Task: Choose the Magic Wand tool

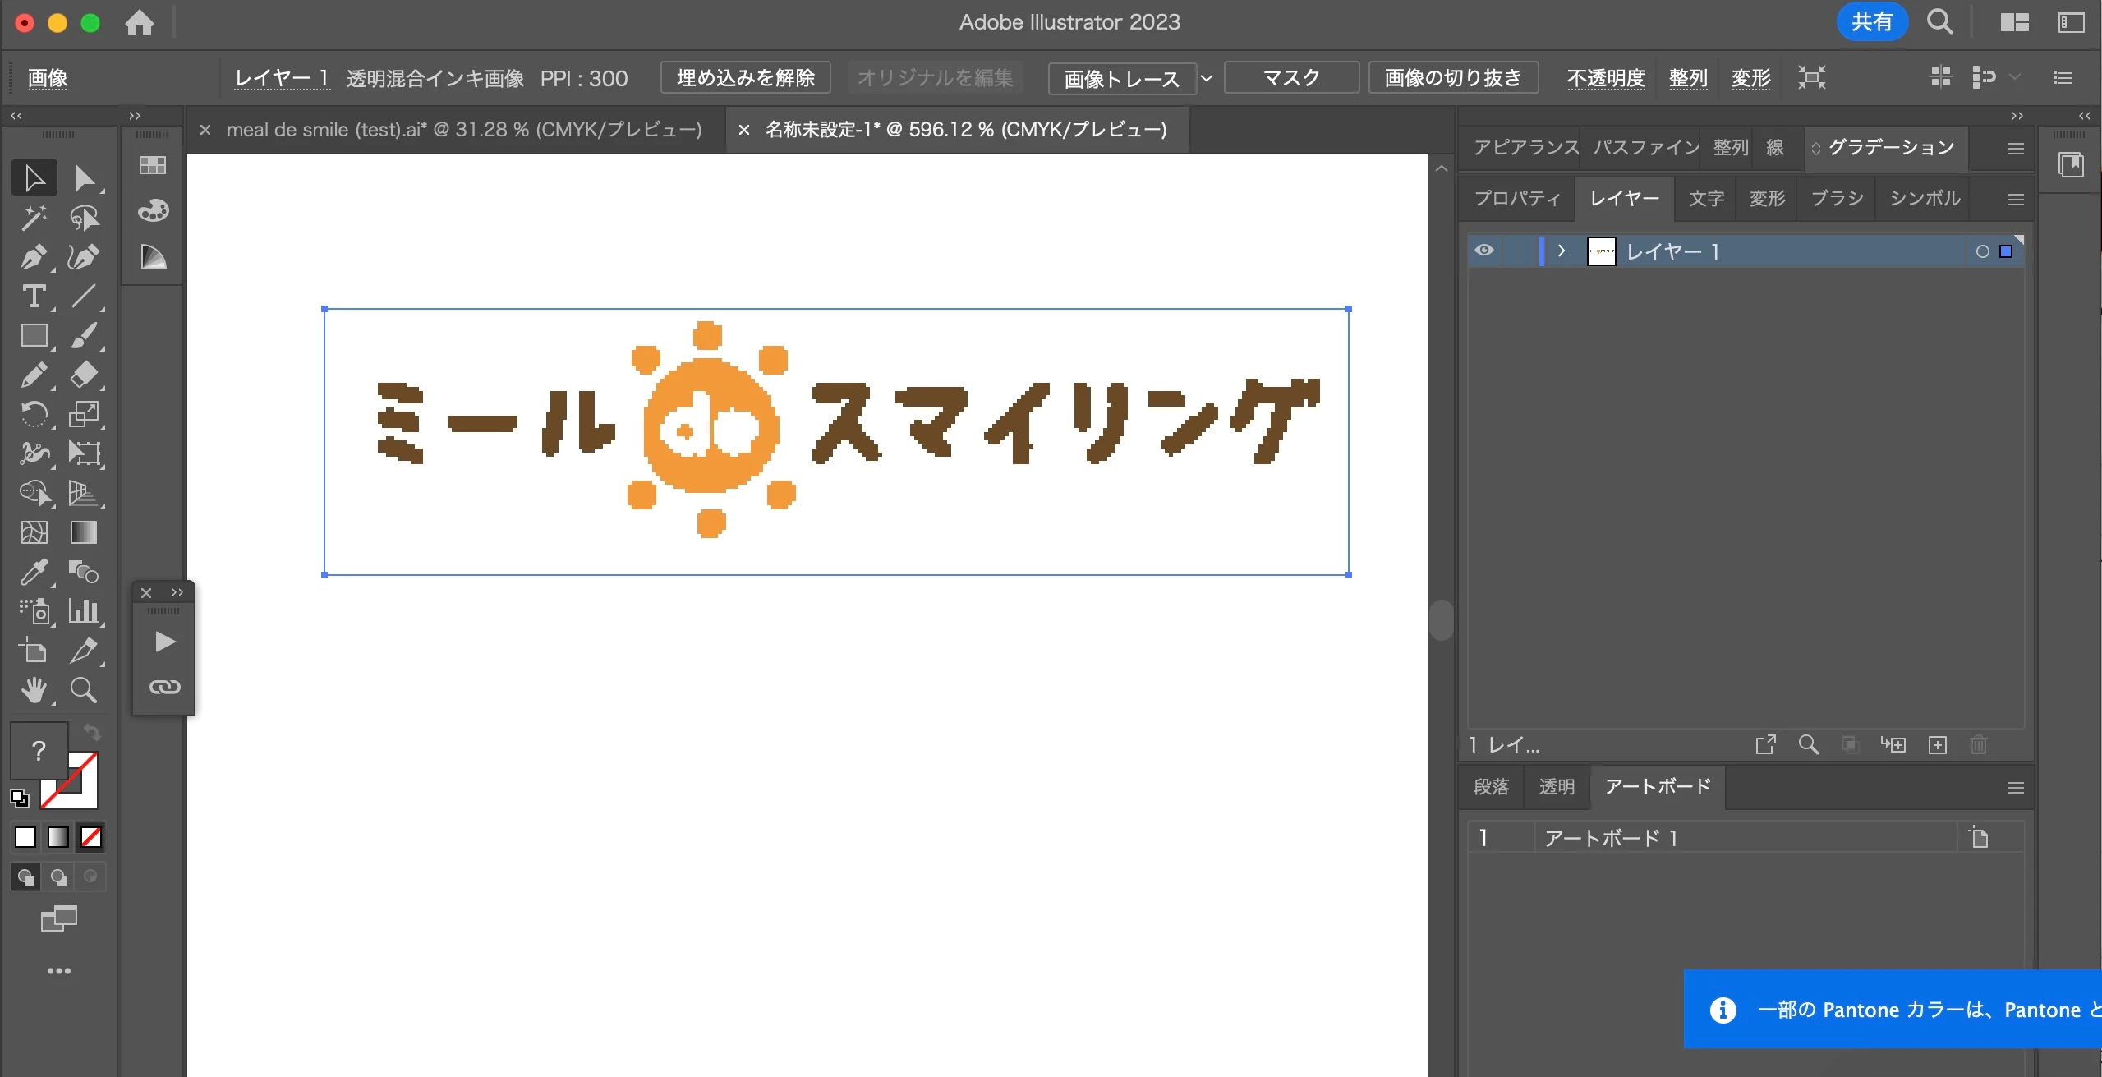Action: click(33, 218)
